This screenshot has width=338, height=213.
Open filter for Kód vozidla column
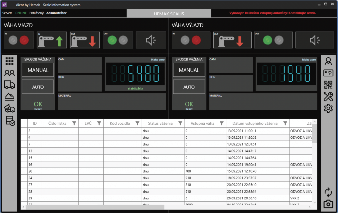click(x=137, y=123)
